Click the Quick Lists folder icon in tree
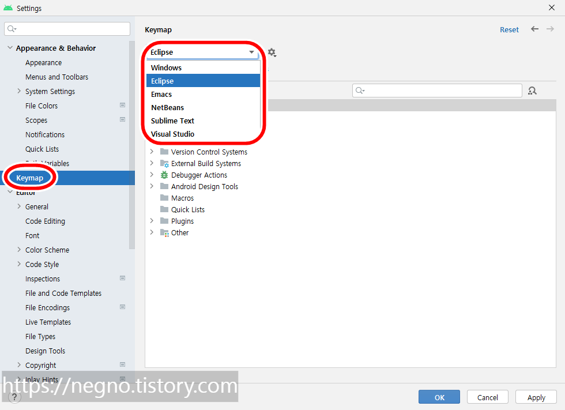The width and height of the screenshot is (565, 410). (x=164, y=209)
